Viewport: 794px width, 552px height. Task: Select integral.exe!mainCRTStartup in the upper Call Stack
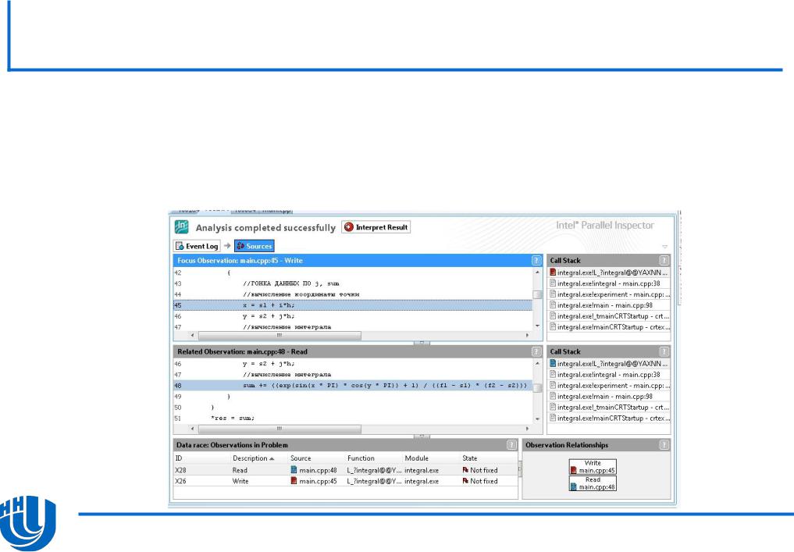pyautogui.click(x=609, y=327)
